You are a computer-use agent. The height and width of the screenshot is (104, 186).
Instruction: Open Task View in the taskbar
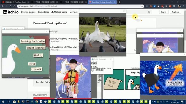click(x=8, y=102)
